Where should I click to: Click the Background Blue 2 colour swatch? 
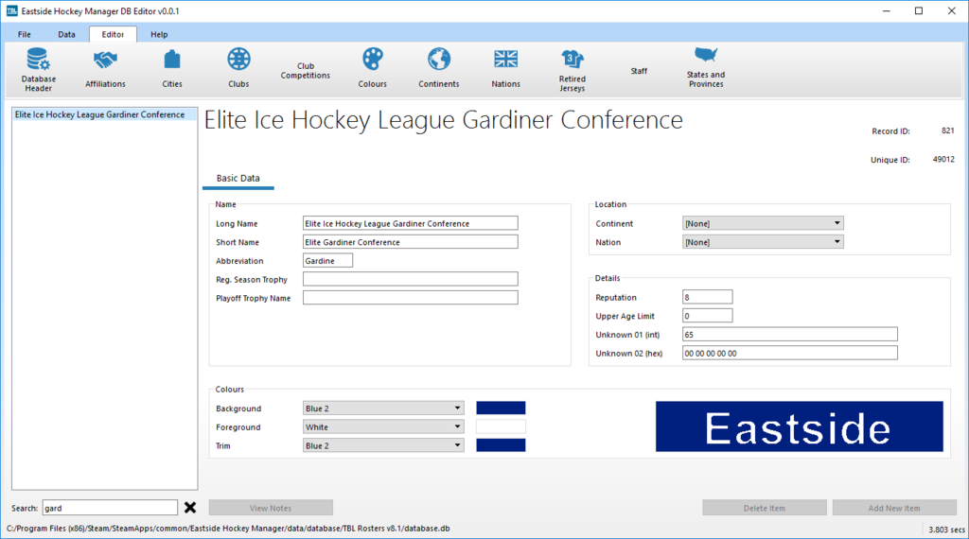[x=501, y=409]
